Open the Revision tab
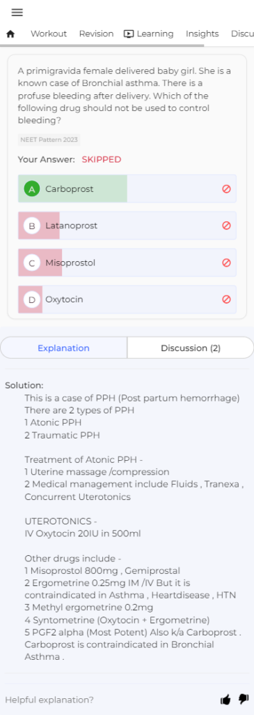 point(96,34)
